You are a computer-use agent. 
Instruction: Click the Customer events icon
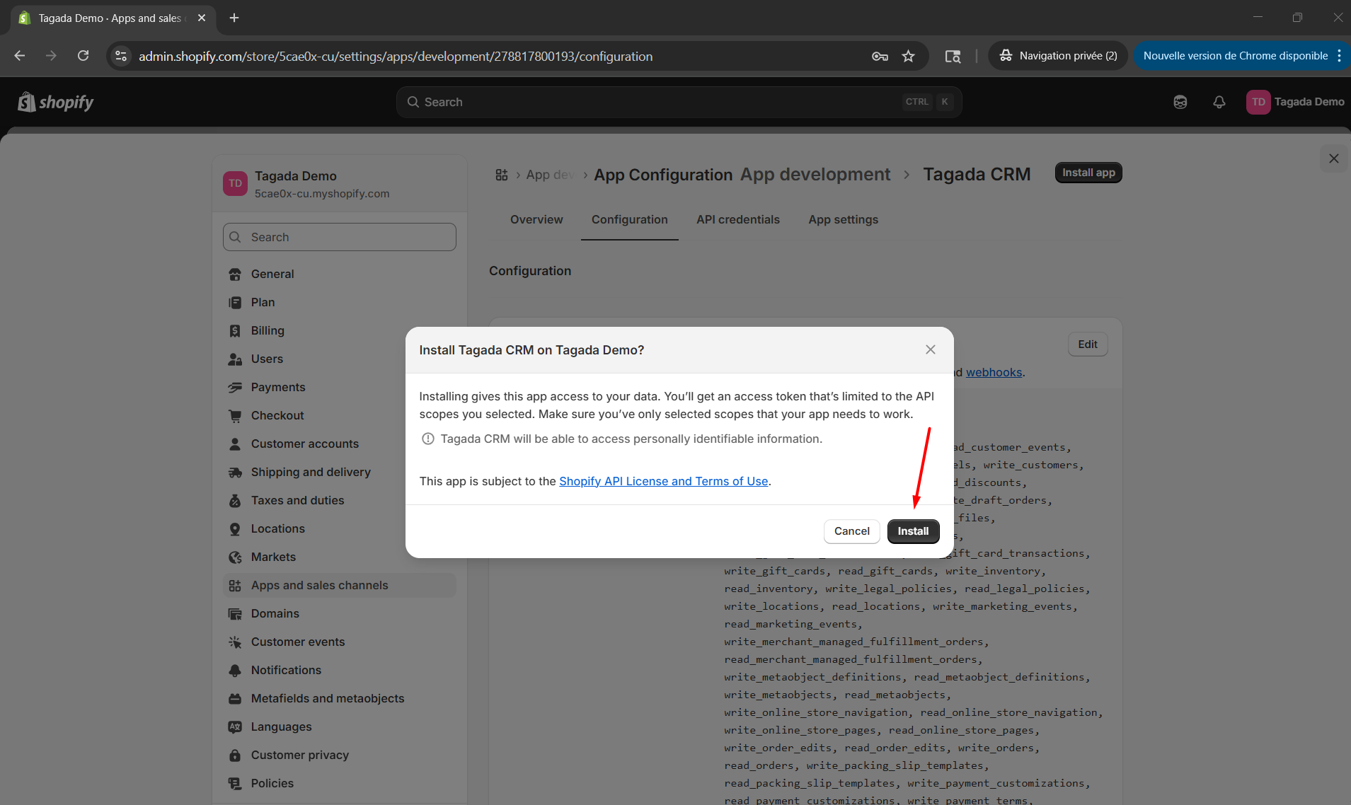click(x=235, y=642)
